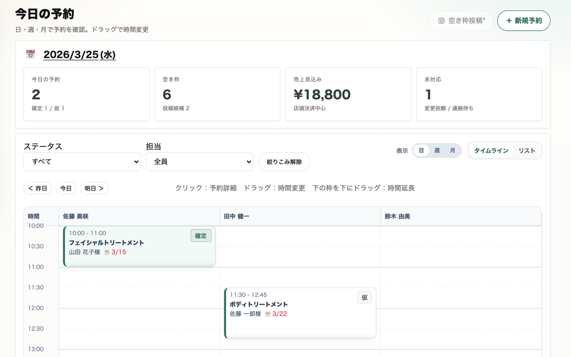Click the 未対応 summary card showing 1
Viewport: 571px width, 357px height.
(479, 94)
